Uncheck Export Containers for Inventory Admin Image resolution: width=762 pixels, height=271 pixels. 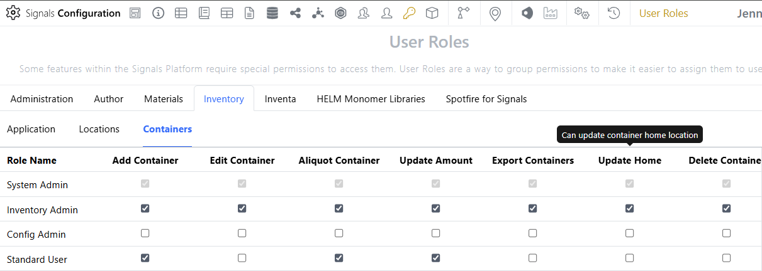click(533, 208)
